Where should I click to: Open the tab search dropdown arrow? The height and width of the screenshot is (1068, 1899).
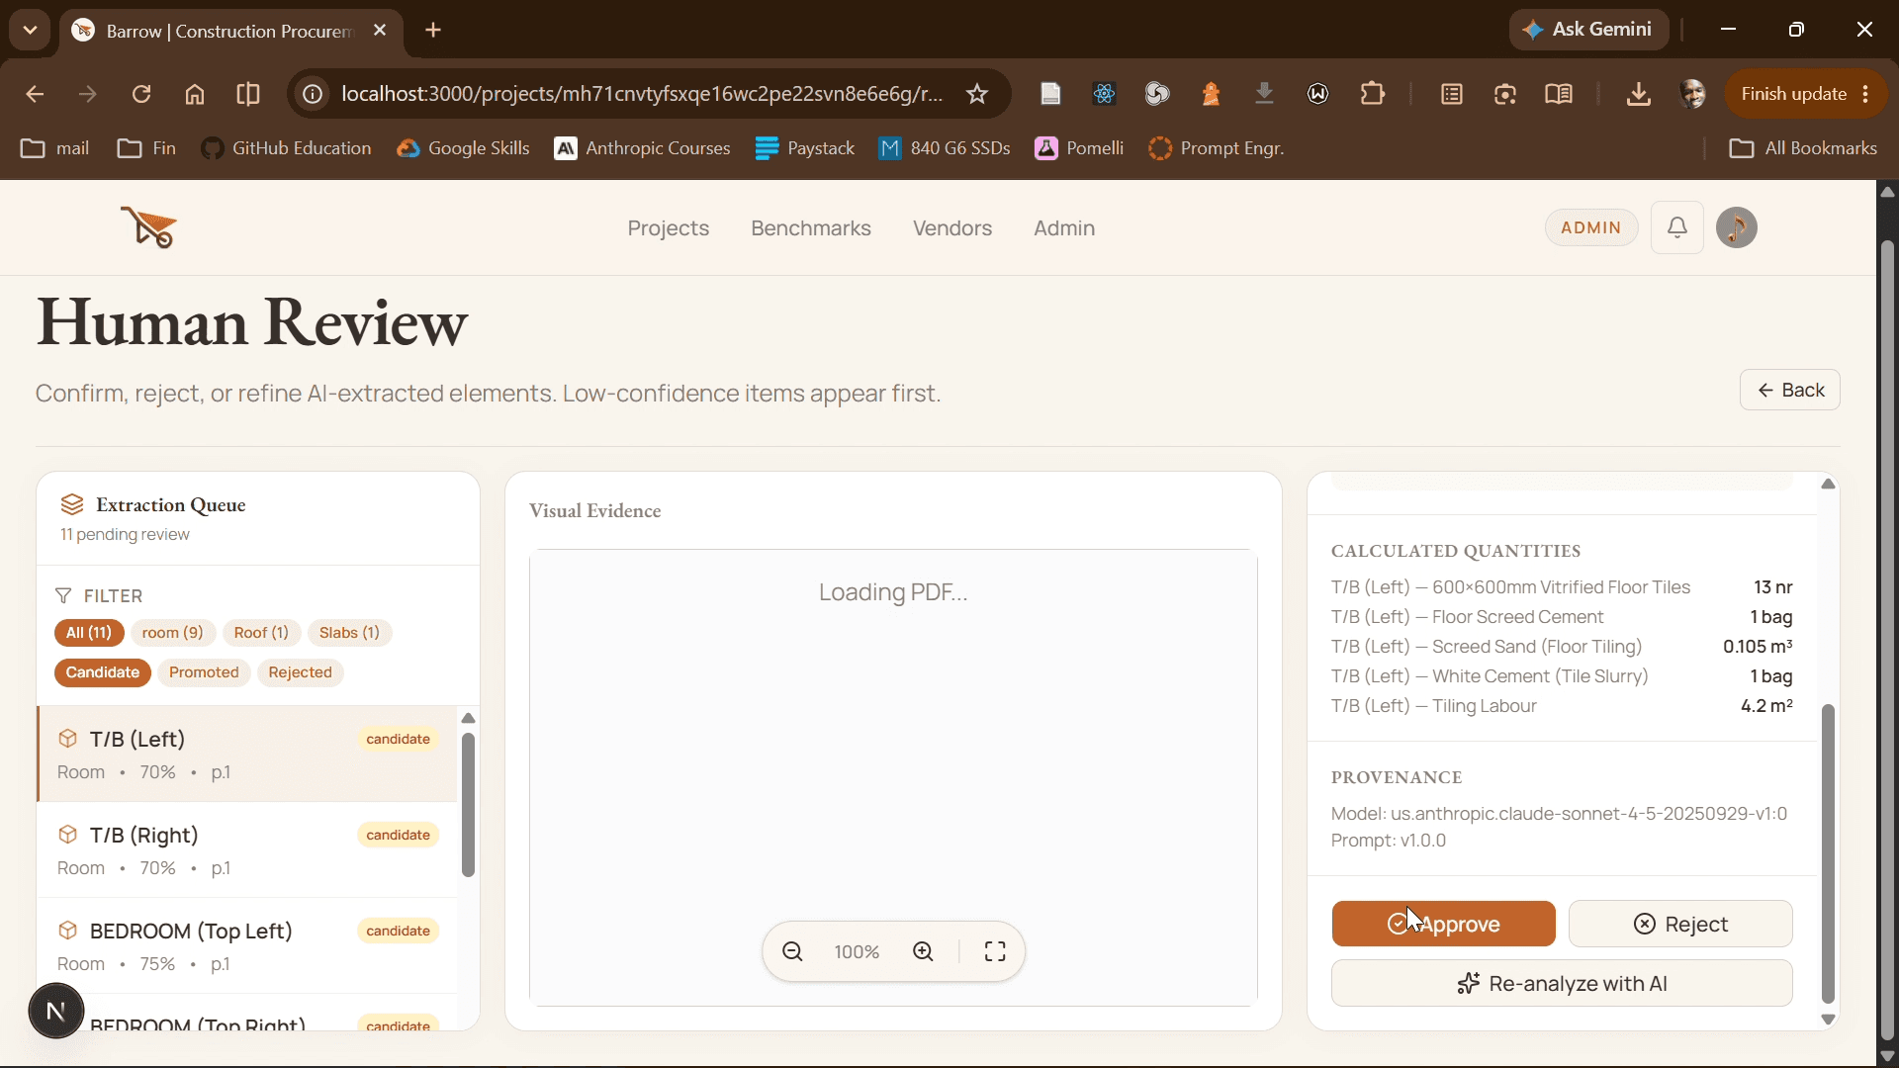click(x=30, y=30)
